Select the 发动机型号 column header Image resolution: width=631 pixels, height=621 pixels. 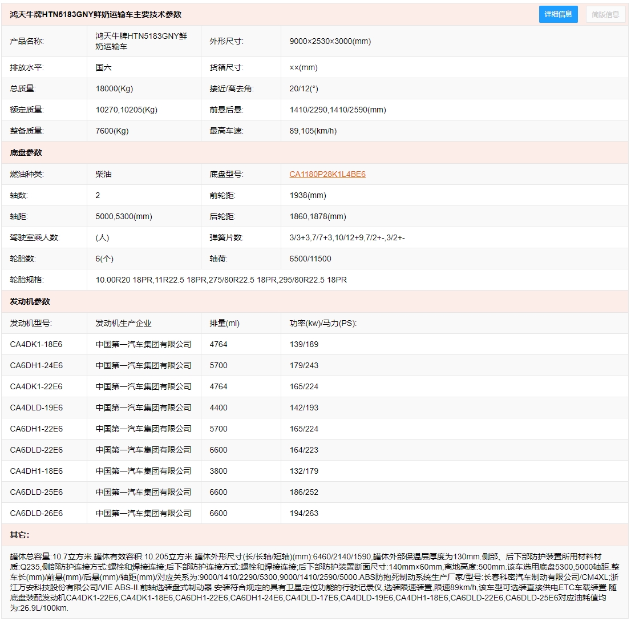31,324
